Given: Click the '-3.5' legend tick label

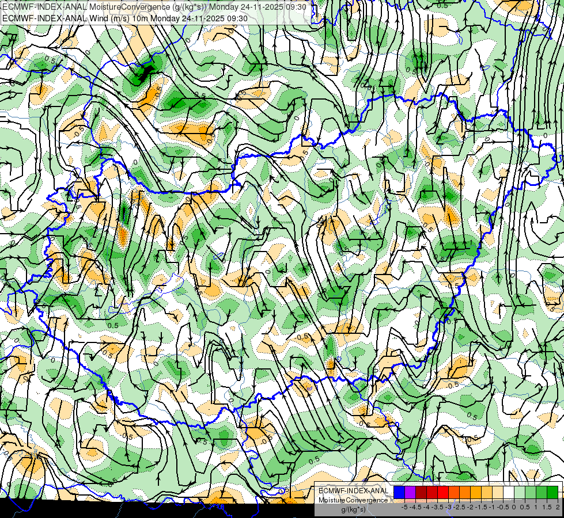Looking at the screenshot, I should point(437,507).
